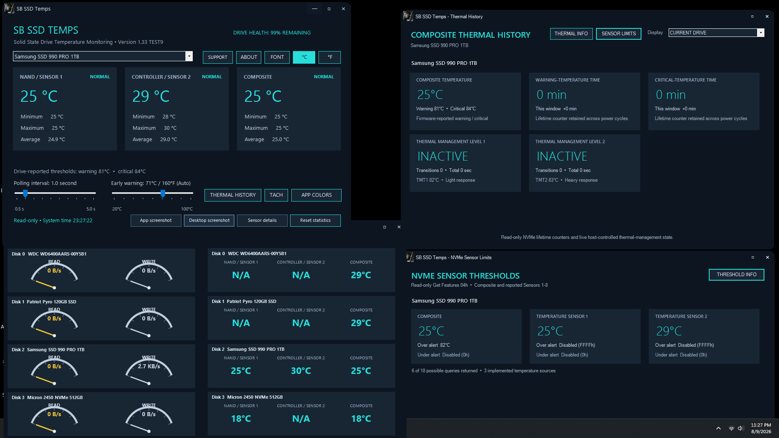Image resolution: width=779 pixels, height=438 pixels.
Task: Open the drive selector dropdown arrow
Action: (189, 56)
